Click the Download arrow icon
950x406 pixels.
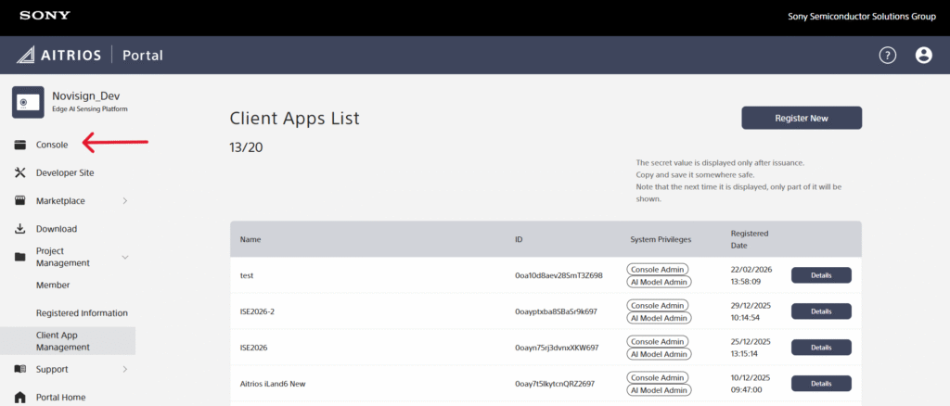coord(20,229)
